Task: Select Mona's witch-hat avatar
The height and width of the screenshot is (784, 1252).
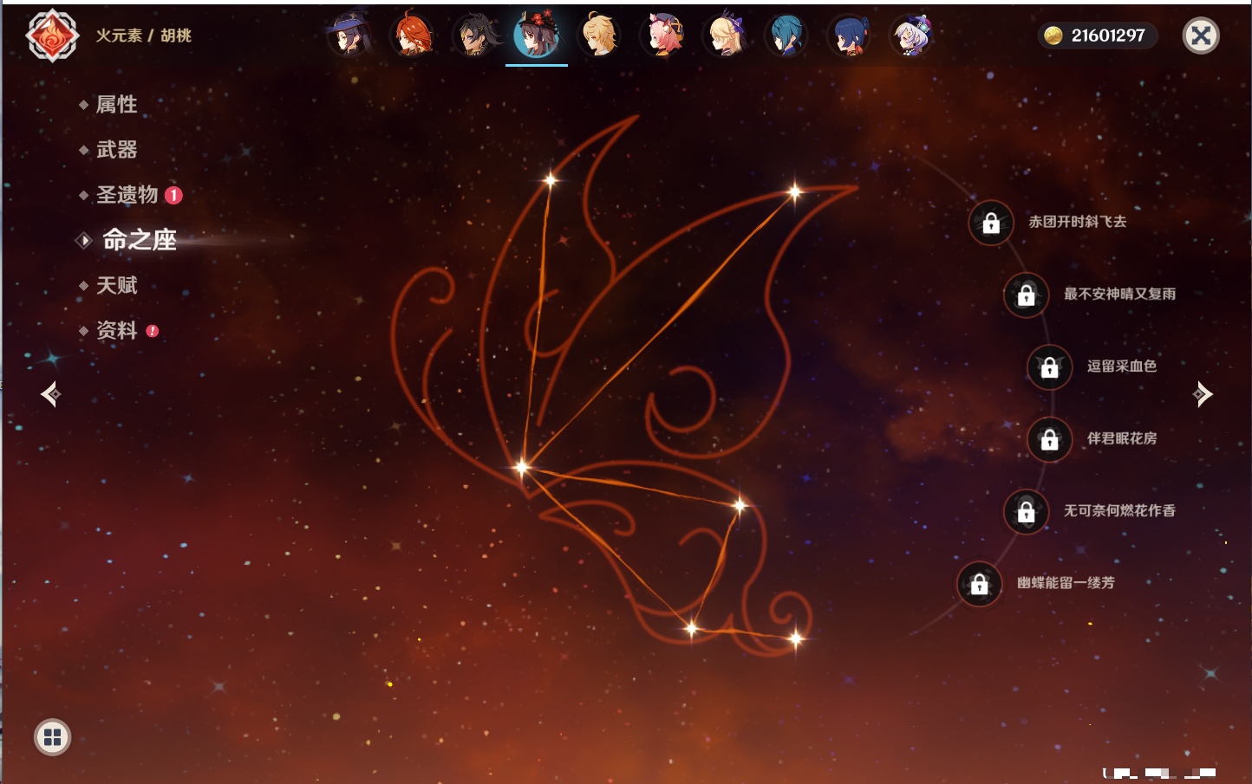Action: (x=349, y=36)
